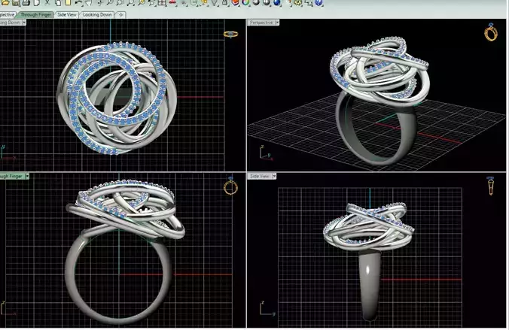This screenshot has width=509, height=330.
Task: Click the red car Set View icon
Action: point(172,3)
